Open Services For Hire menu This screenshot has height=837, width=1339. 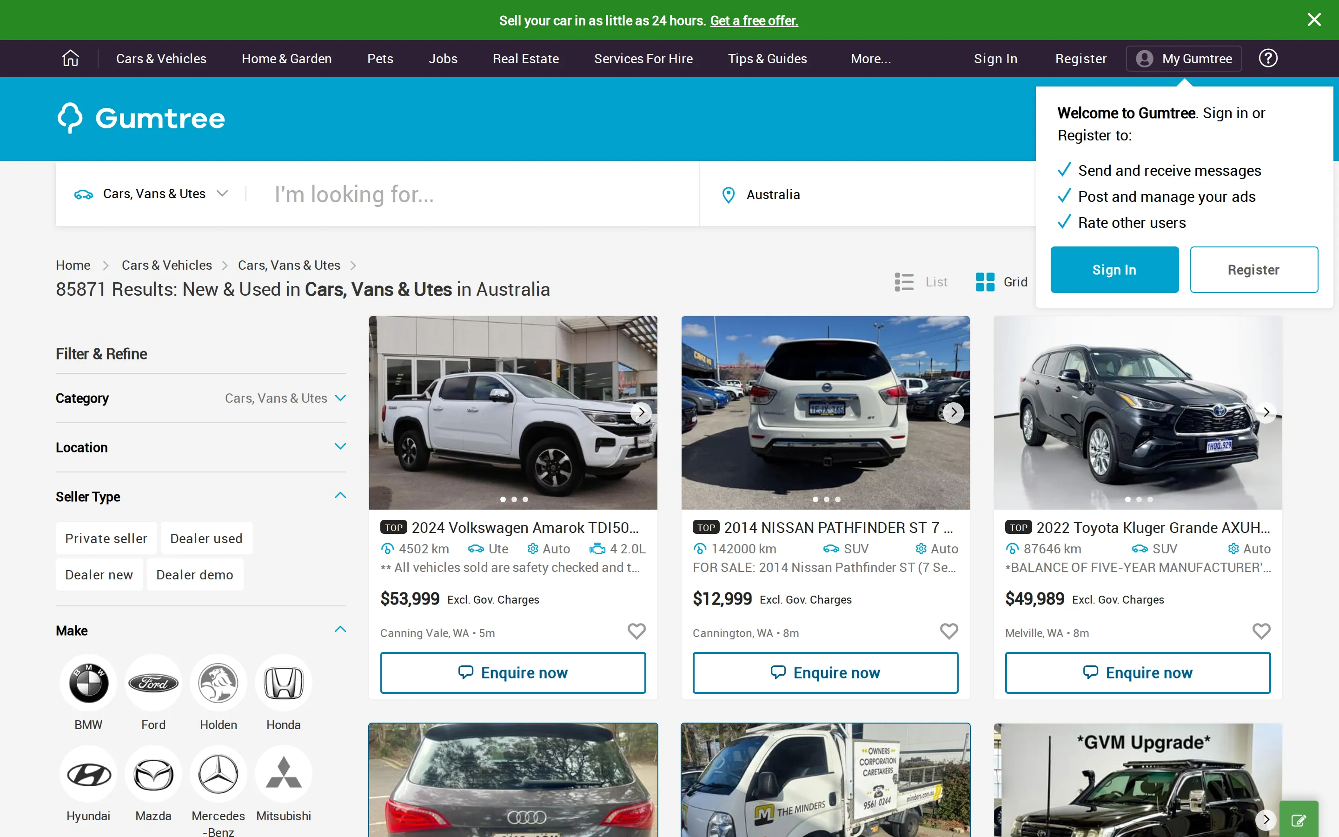[x=643, y=59]
